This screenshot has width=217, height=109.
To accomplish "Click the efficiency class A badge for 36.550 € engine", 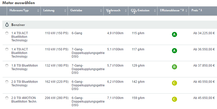I will click(x=174, y=51).
